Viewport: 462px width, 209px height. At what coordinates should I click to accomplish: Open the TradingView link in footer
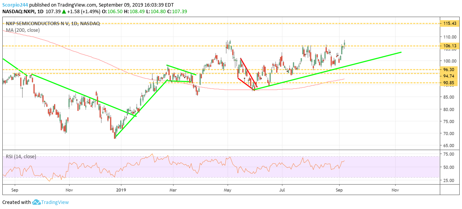pos(55,202)
